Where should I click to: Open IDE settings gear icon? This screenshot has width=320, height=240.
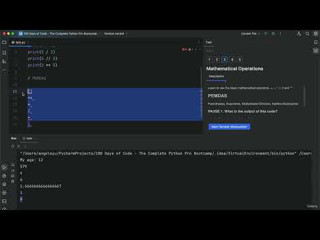click(x=316, y=33)
